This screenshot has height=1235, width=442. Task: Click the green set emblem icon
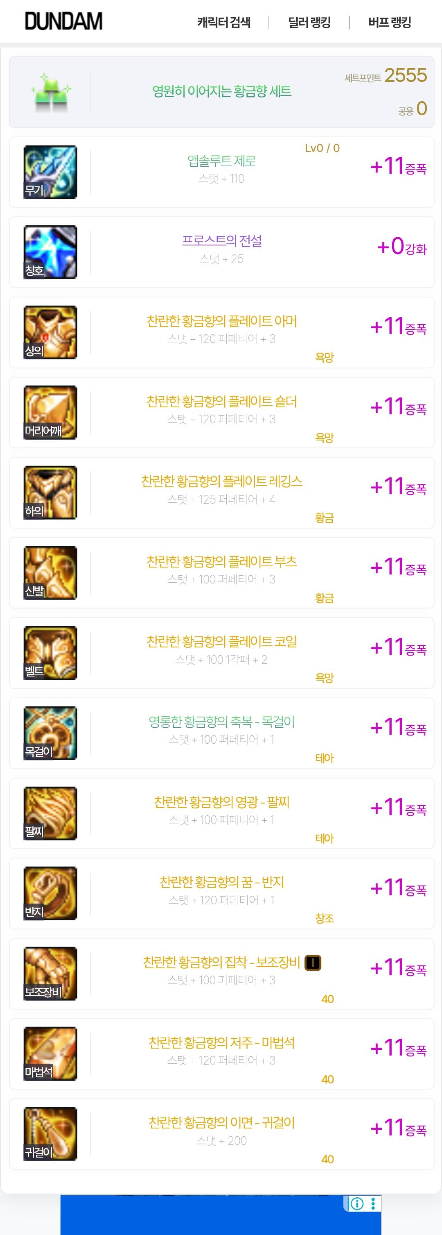tap(51, 92)
